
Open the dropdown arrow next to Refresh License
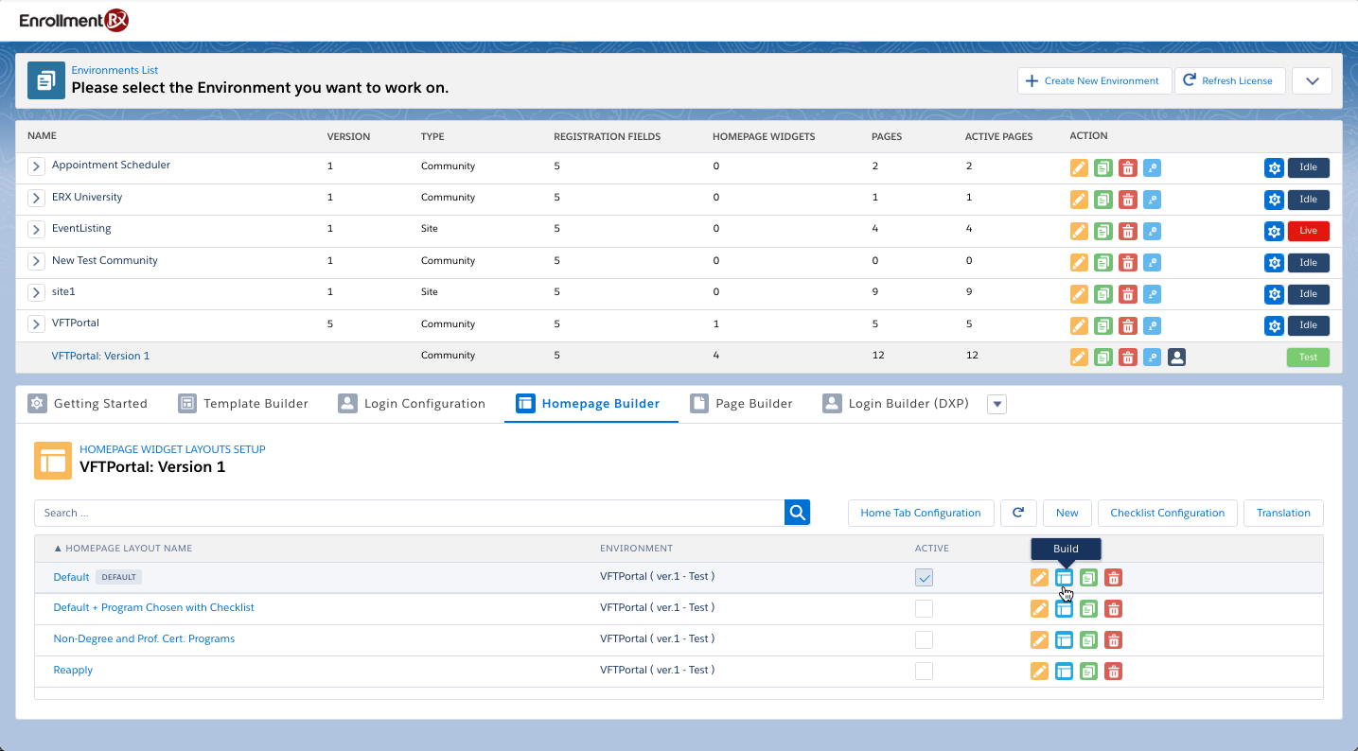1312,81
